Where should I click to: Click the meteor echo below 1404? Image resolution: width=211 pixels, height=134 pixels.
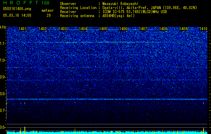(x=75, y=103)
